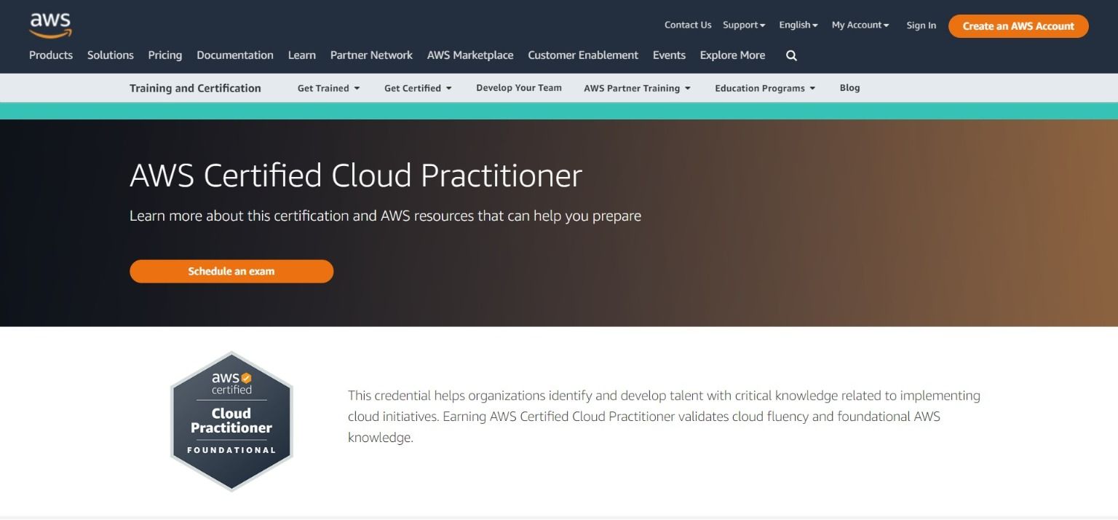This screenshot has height=520, width=1118.
Task: Open the Get Trained dropdown
Action: tap(328, 87)
